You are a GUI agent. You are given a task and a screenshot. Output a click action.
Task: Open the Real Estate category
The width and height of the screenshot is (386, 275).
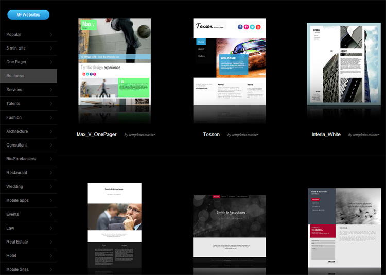17,241
